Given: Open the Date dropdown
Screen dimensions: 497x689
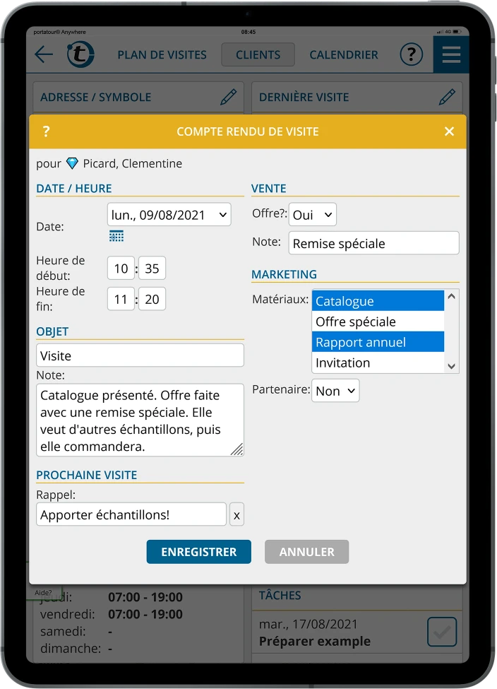Looking at the screenshot, I should click(169, 214).
